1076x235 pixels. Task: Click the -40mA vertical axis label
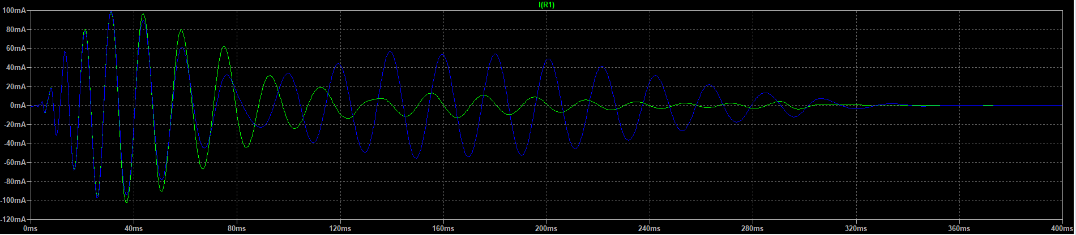[x=14, y=143]
